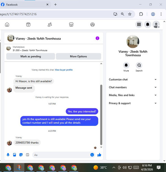Image resolution: width=166 pixels, height=172 pixels.
Task: Close the Facebook browser tab
Action: coord(47,4)
